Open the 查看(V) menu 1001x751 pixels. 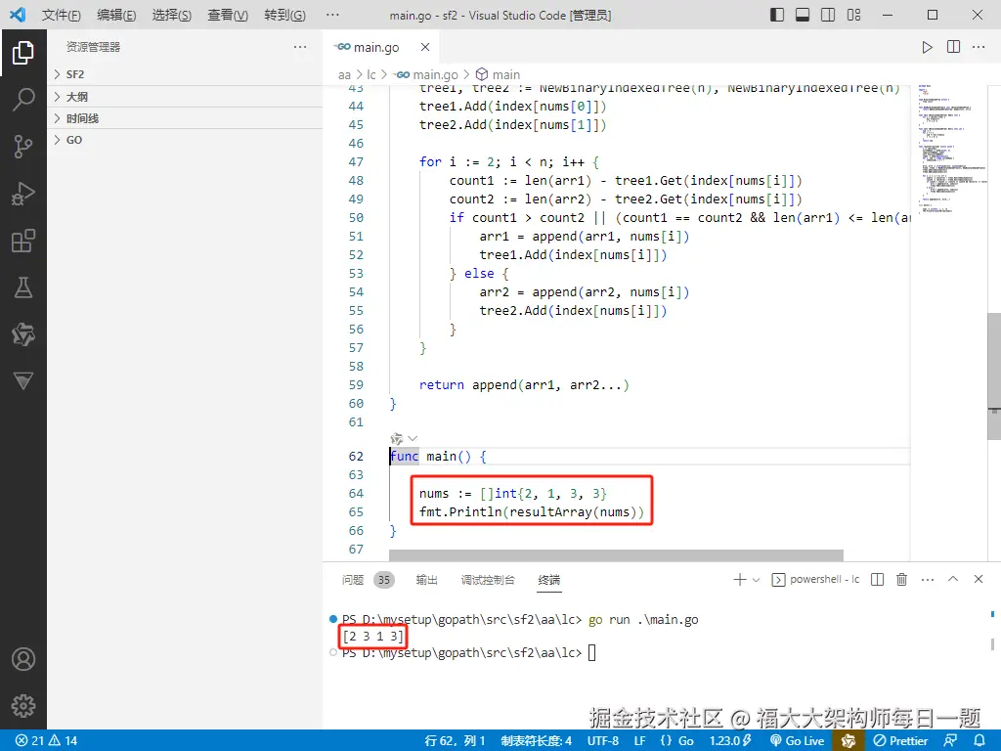[228, 15]
